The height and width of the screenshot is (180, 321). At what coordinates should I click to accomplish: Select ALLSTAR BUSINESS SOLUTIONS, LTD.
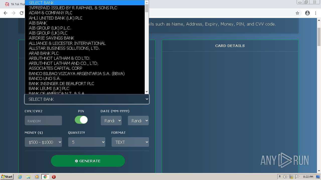click(x=85, y=48)
